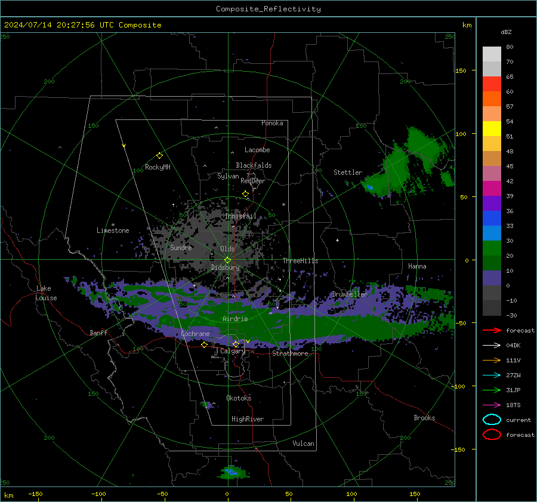
Task: Click the Composite_Reflectivity title
Action: click(268, 9)
